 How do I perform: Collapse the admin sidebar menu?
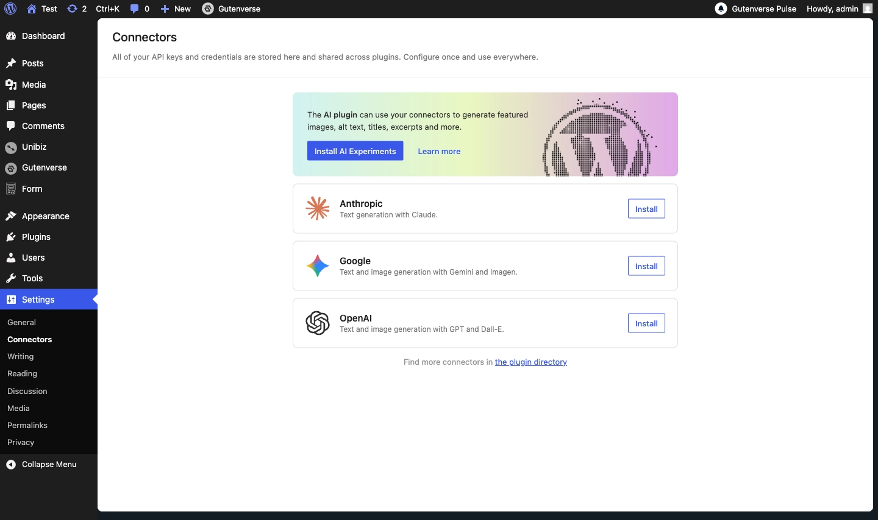(x=41, y=464)
